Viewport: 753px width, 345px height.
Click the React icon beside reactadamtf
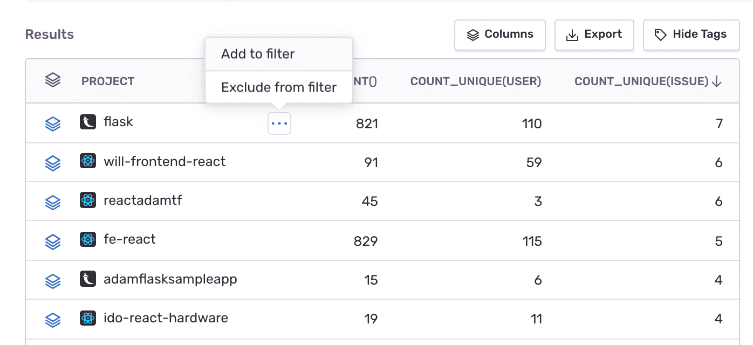tap(88, 199)
